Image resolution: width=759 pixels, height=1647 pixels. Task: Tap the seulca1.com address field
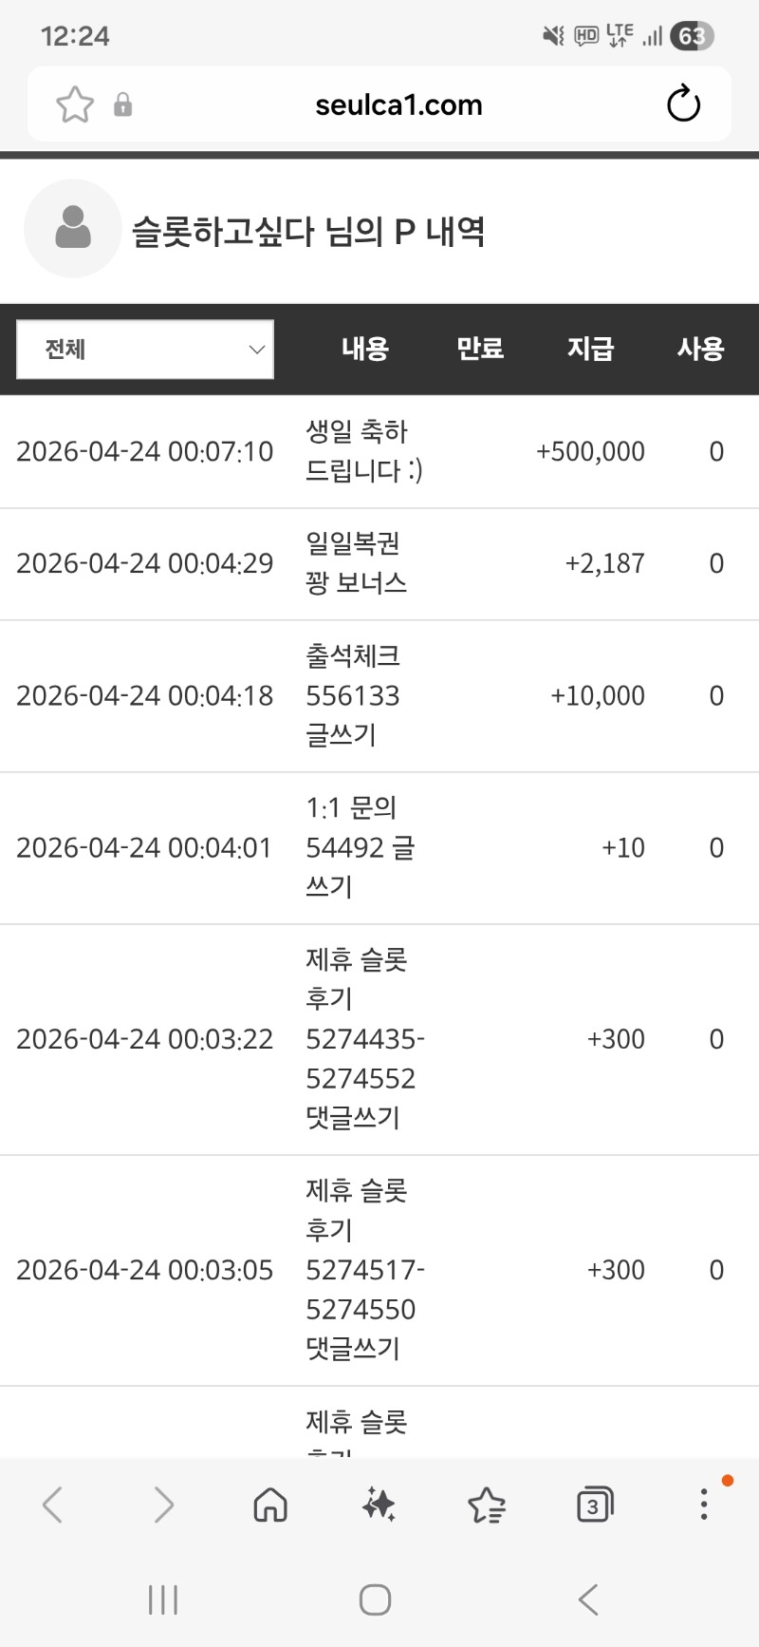398,104
